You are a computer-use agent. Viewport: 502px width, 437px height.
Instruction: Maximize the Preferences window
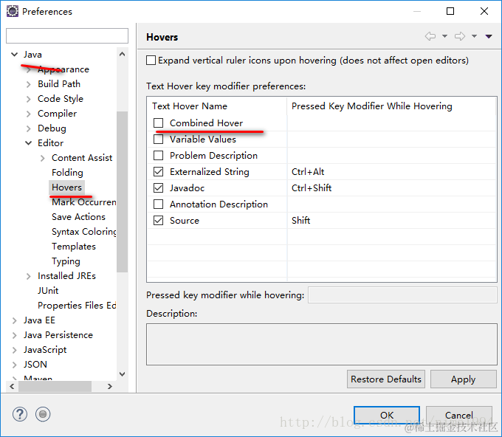pyautogui.click(x=450, y=11)
